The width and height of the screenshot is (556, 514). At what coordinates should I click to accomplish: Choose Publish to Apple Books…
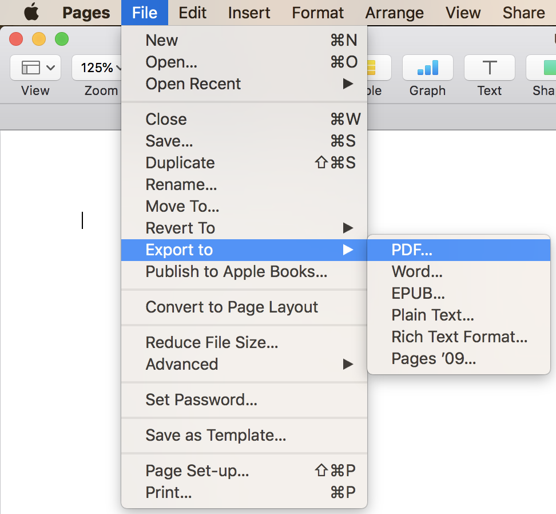[244, 272]
